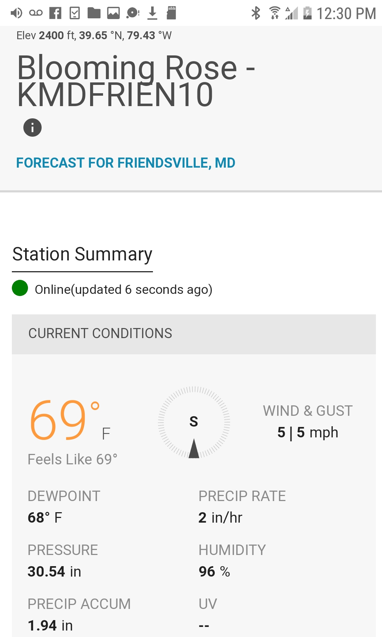Tap the 69° temperature reading
382x637 pixels.
pos(65,421)
